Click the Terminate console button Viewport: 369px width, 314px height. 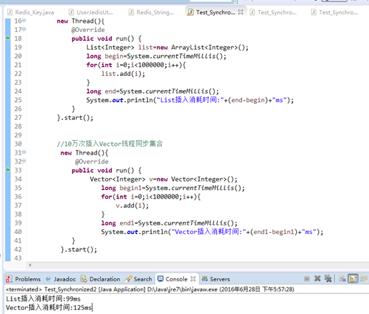[x=306, y=279]
